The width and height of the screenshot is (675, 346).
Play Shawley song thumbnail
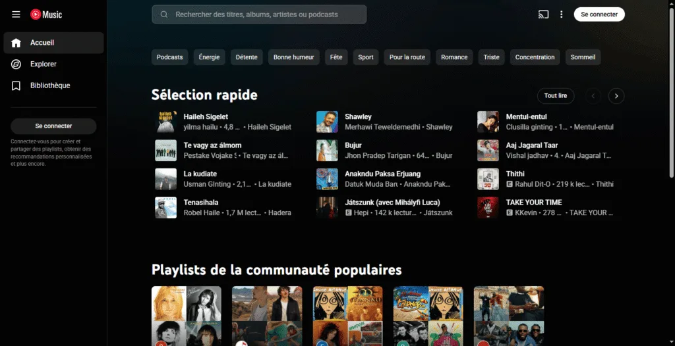[x=327, y=122]
